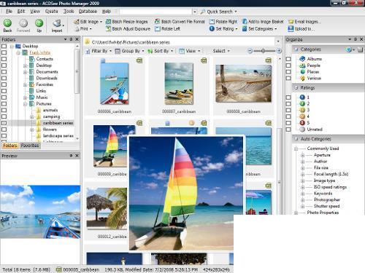Launch Batch Convert File Format

180,22
